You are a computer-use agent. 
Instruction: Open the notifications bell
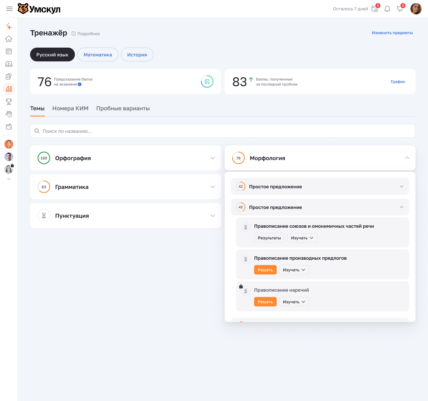(387, 9)
